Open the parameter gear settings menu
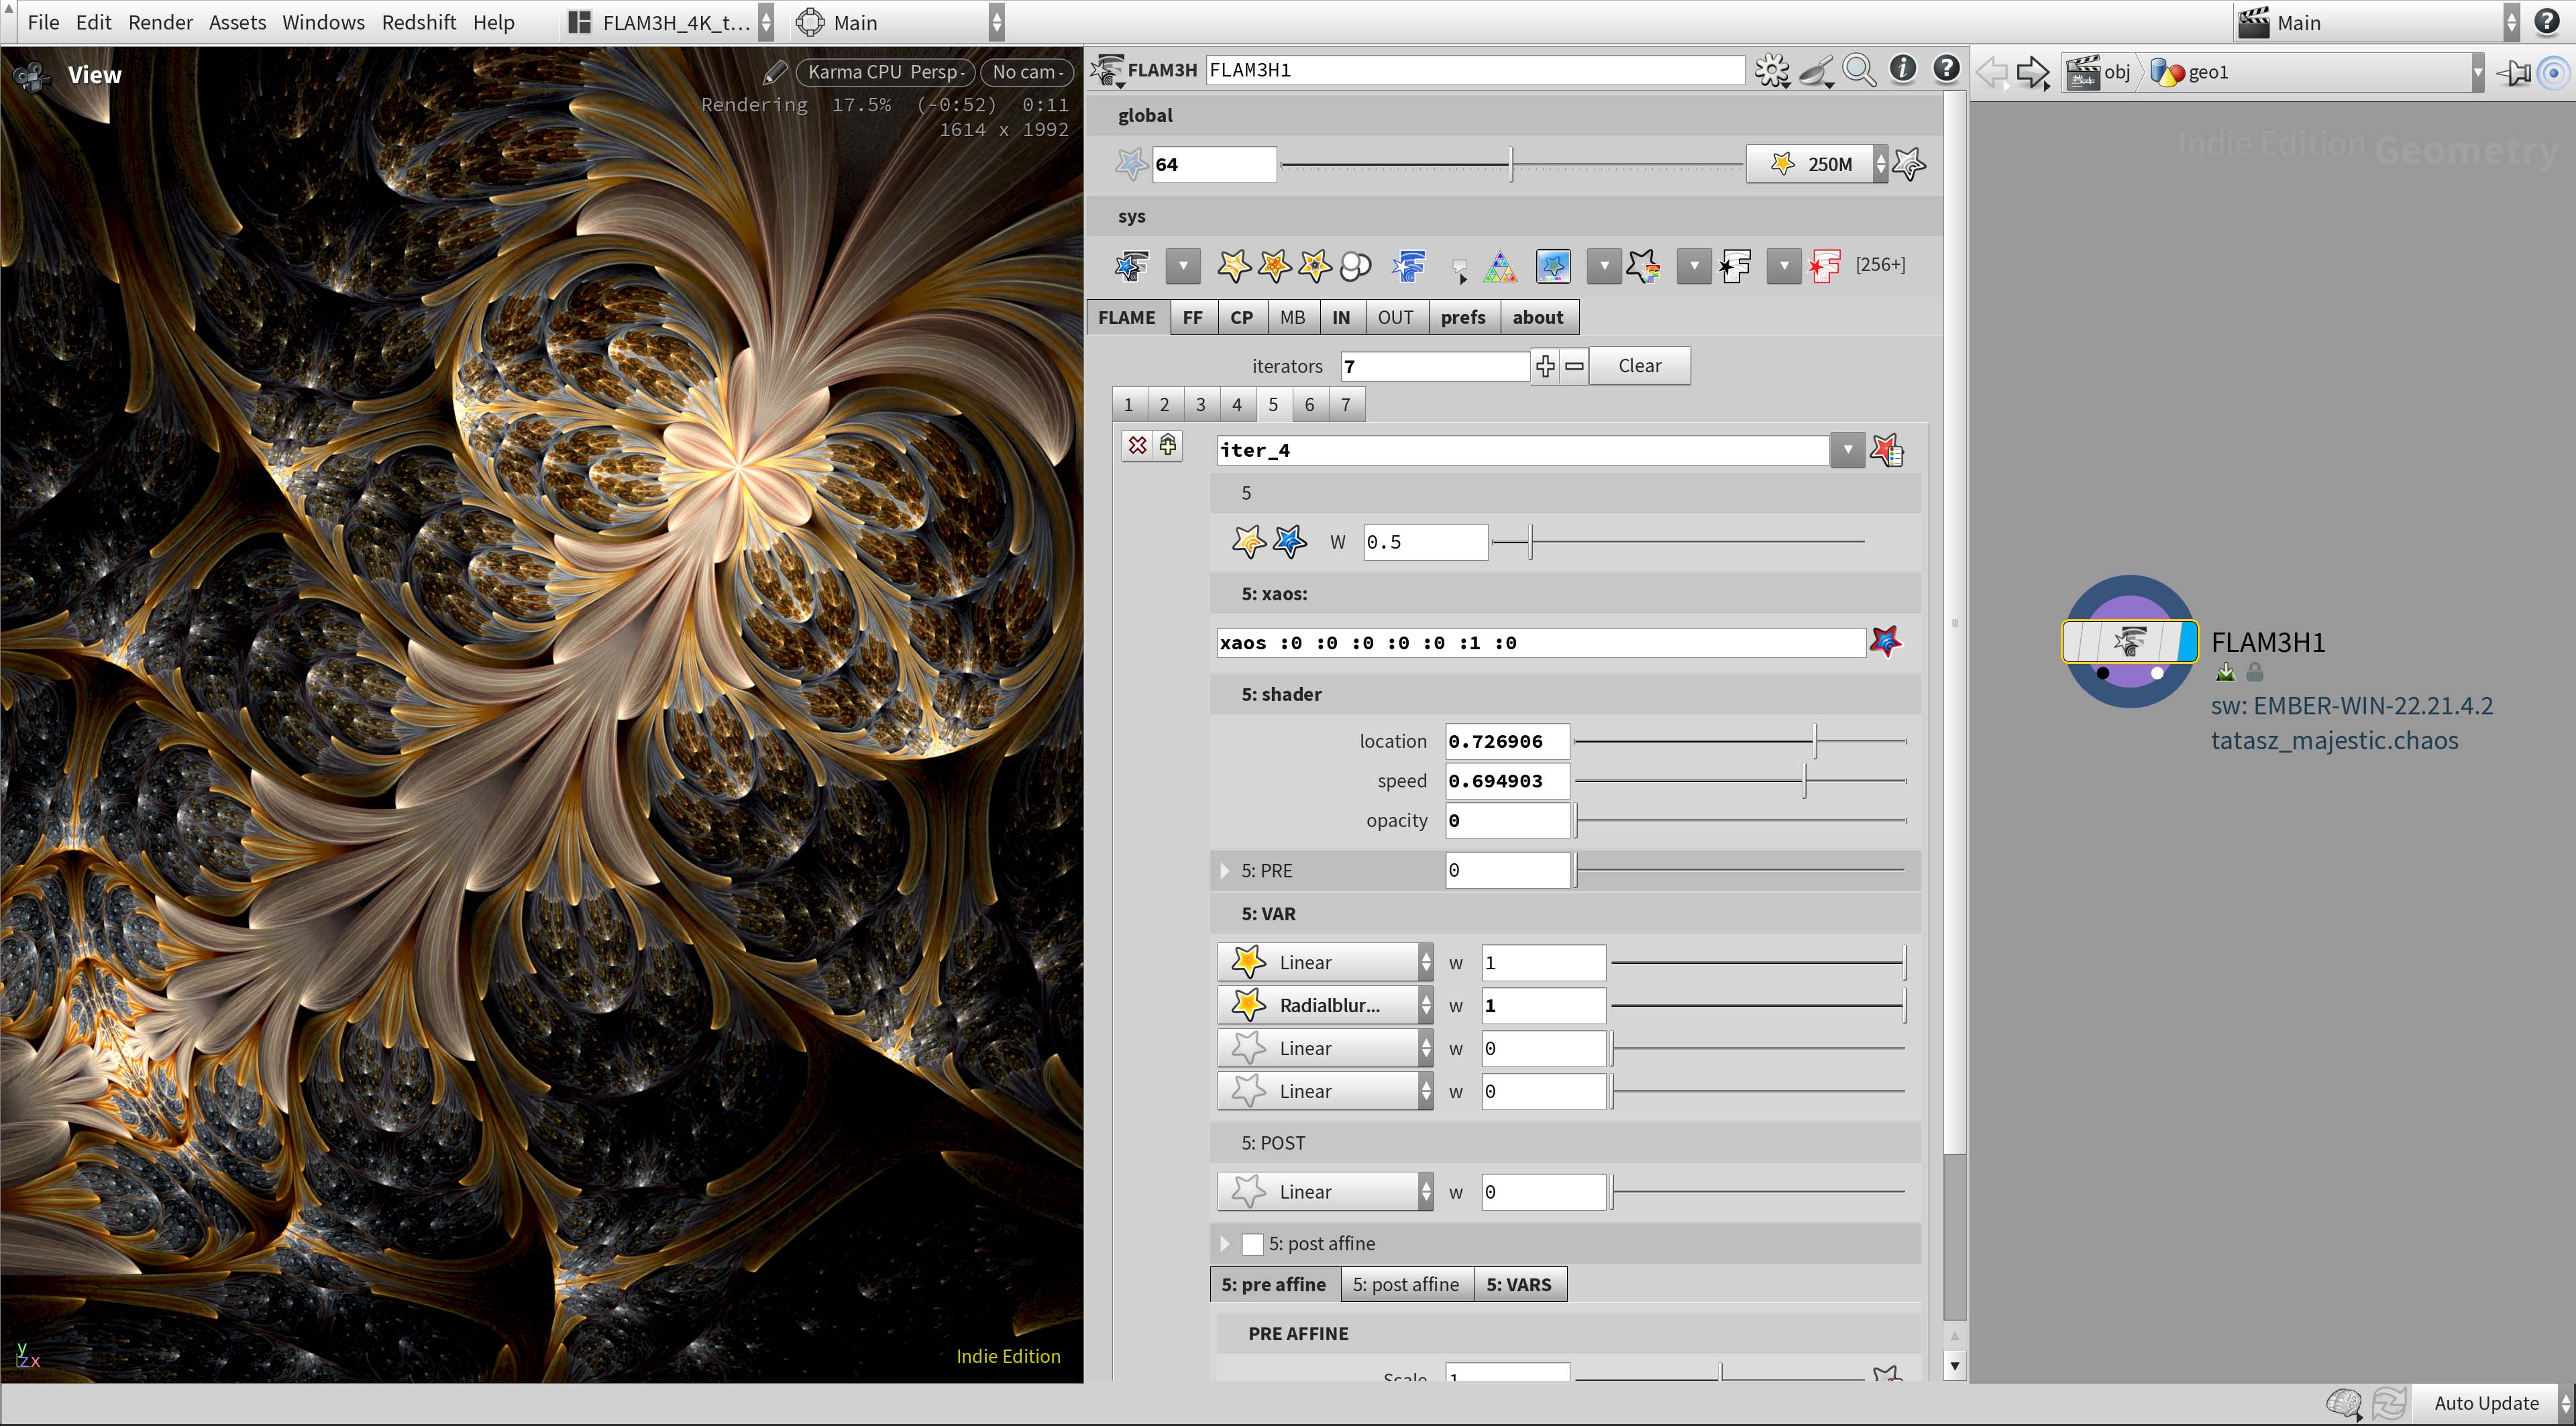Image resolution: width=2576 pixels, height=1426 pixels. pyautogui.click(x=1772, y=70)
